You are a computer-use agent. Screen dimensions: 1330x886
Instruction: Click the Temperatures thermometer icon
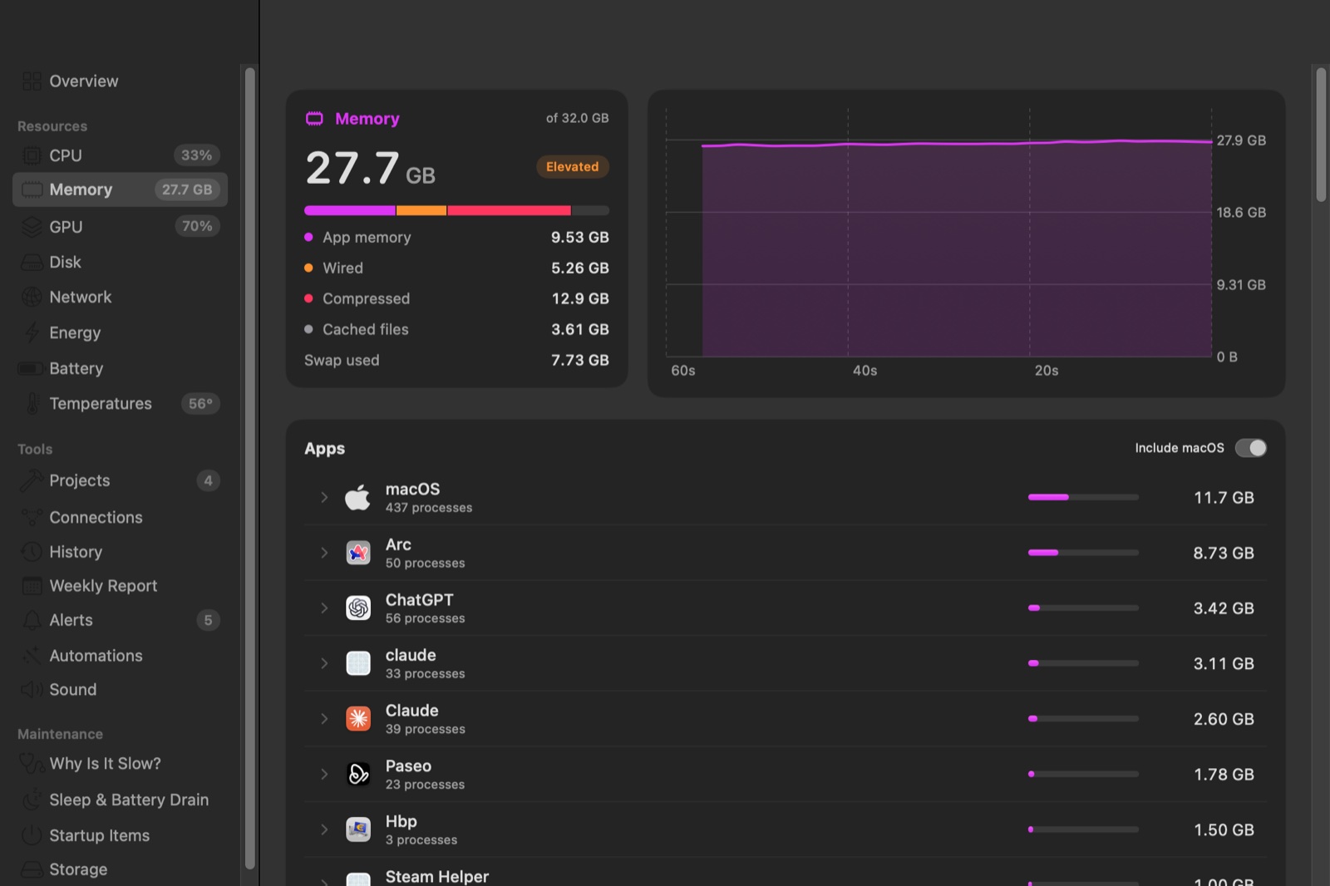tap(32, 404)
